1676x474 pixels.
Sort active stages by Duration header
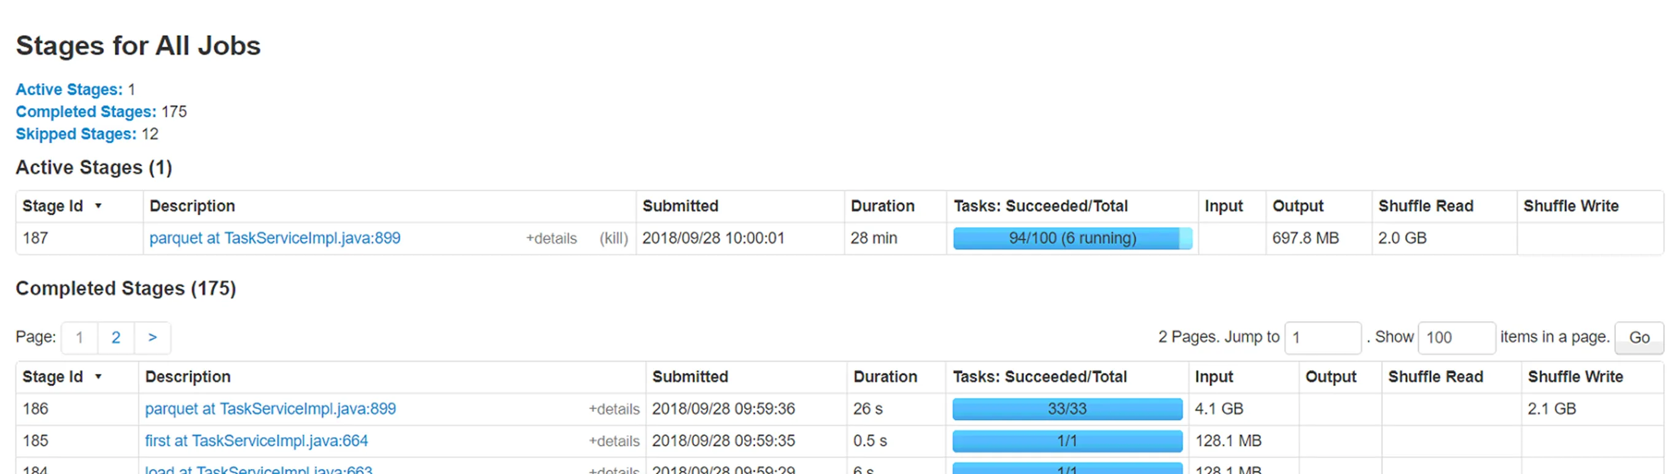[x=882, y=206]
